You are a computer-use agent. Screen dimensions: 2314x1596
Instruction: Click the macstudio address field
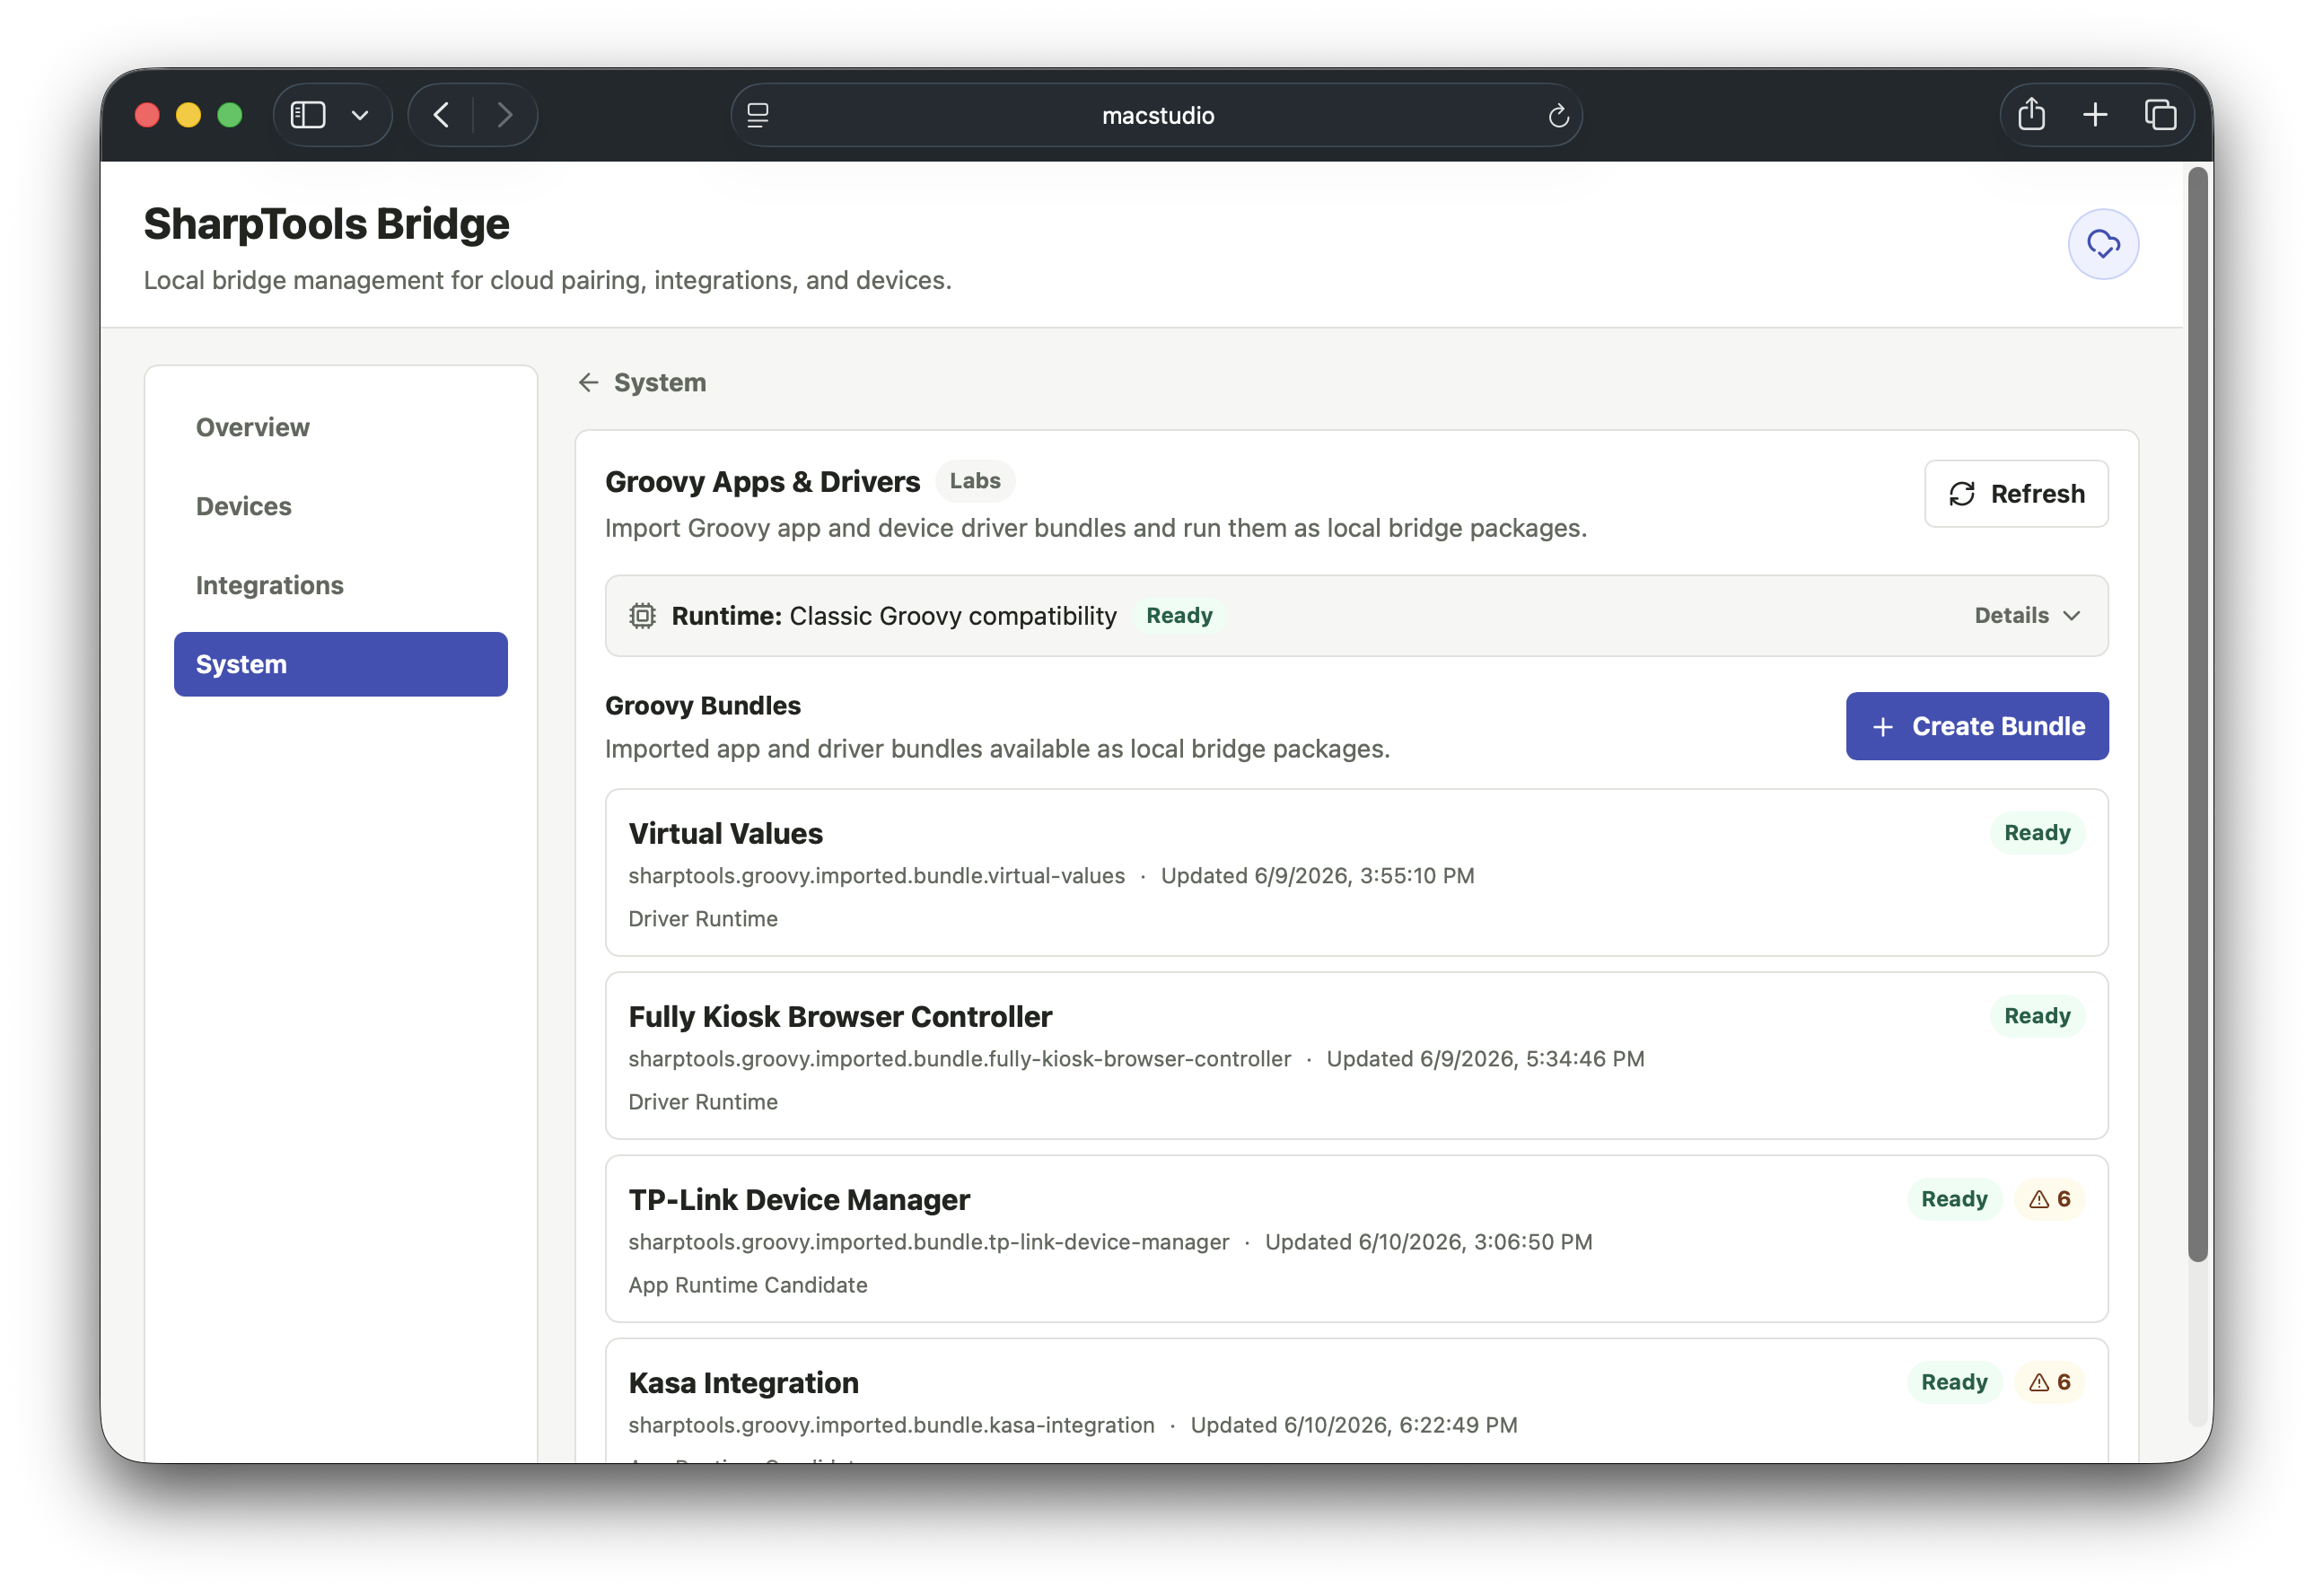pos(1156,115)
